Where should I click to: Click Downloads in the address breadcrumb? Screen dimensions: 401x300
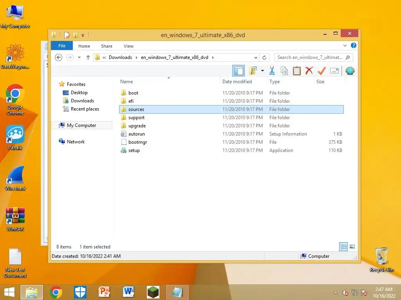point(121,57)
